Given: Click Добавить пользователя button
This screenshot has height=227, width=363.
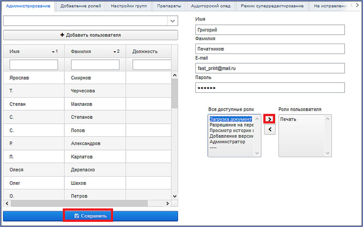Looking at the screenshot, I should (x=90, y=35).
